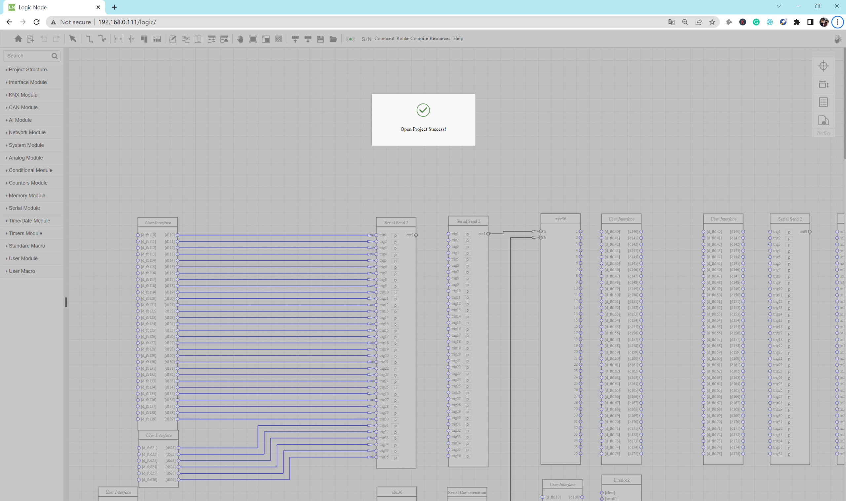This screenshot has width=846, height=501.
Task: Open project using the folder icon
Action: click(333, 39)
